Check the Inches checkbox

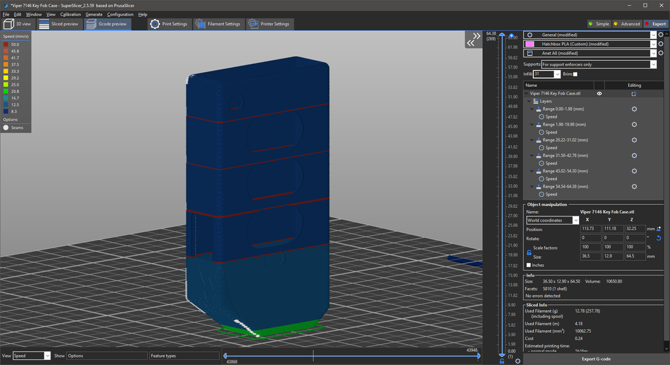pyautogui.click(x=529, y=265)
